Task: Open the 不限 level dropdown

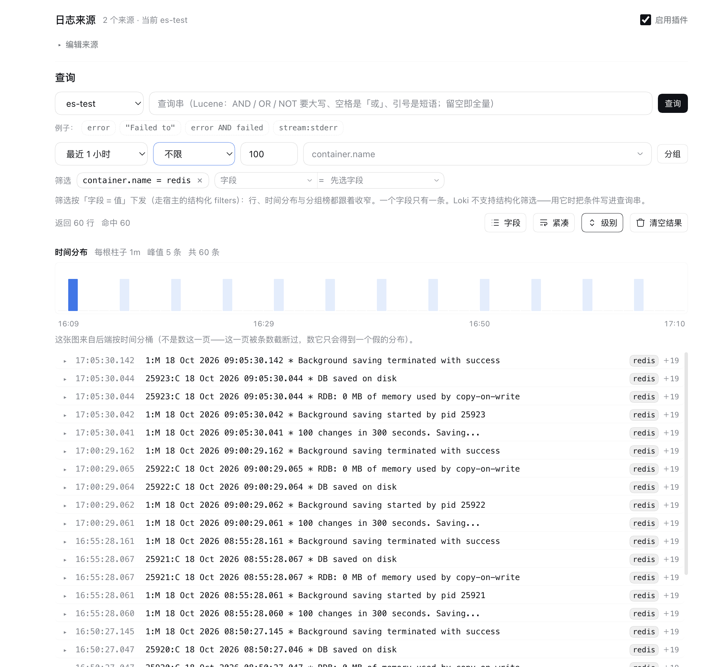Action: (194, 154)
